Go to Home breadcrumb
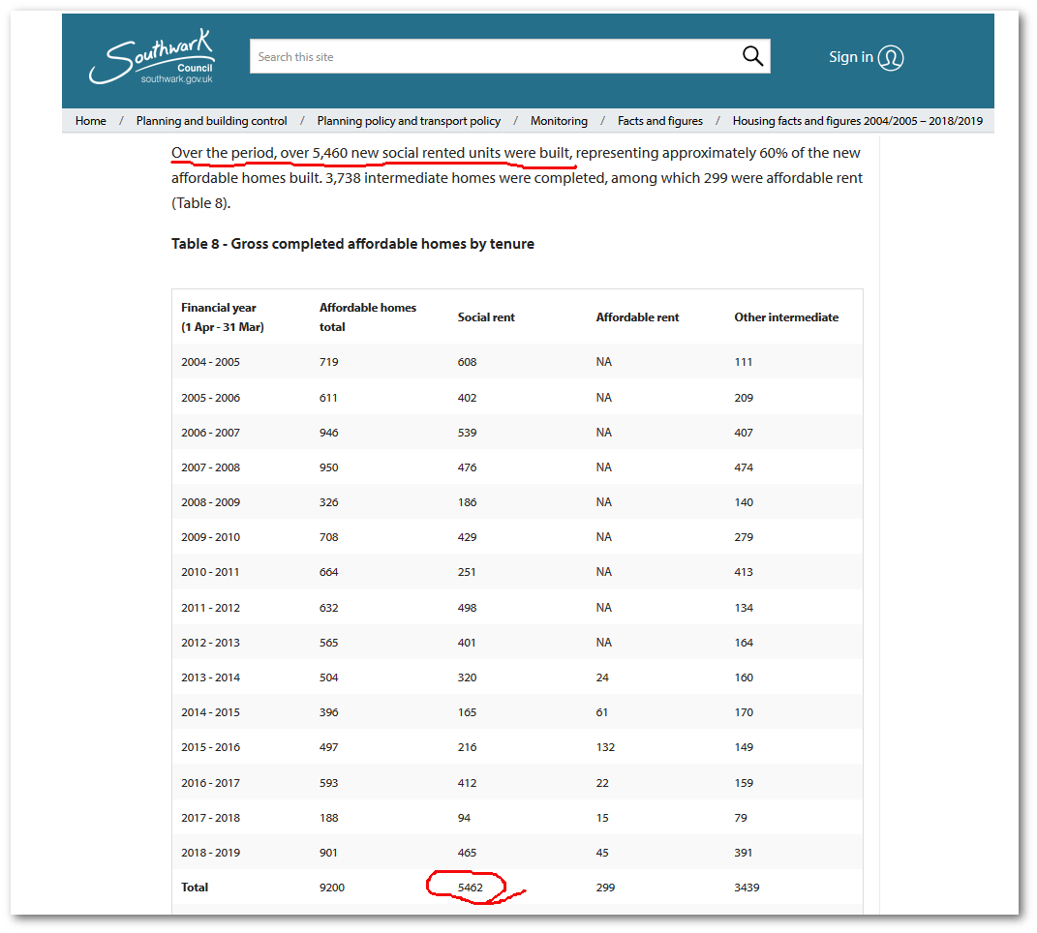The width and height of the screenshot is (1037, 933). (x=91, y=121)
